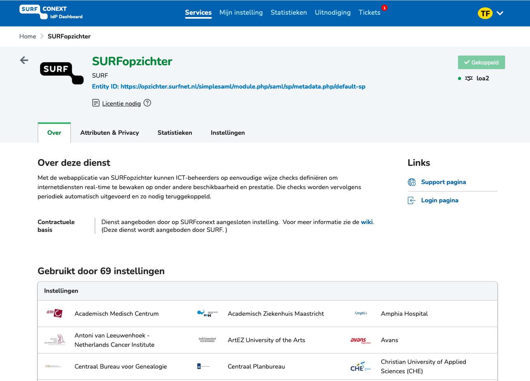
Task: Click the SURFopzichter breadcrumb text
Action: [x=69, y=37]
